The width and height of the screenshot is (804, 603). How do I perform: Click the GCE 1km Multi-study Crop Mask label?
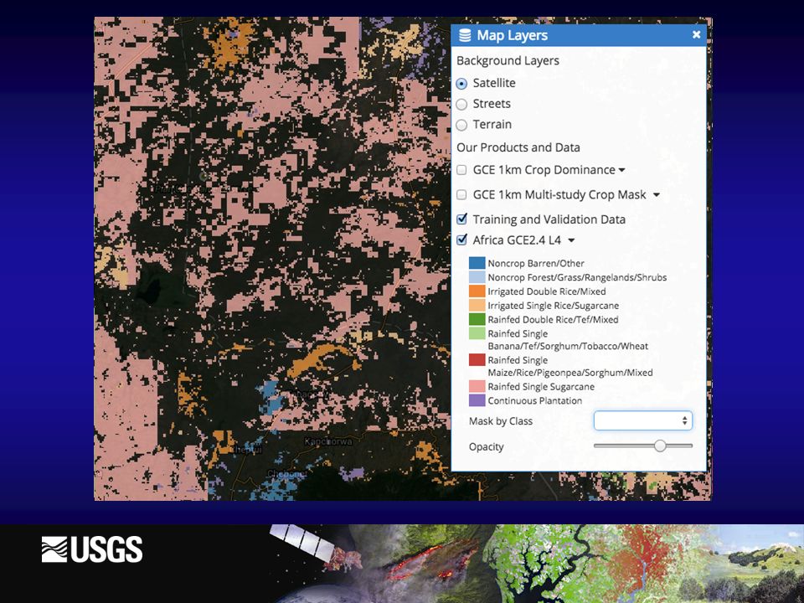559,195
